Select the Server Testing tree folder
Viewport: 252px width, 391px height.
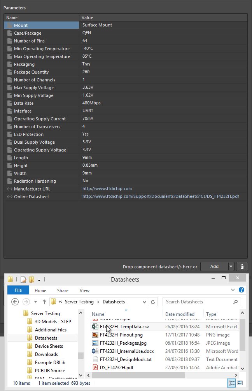point(45,314)
